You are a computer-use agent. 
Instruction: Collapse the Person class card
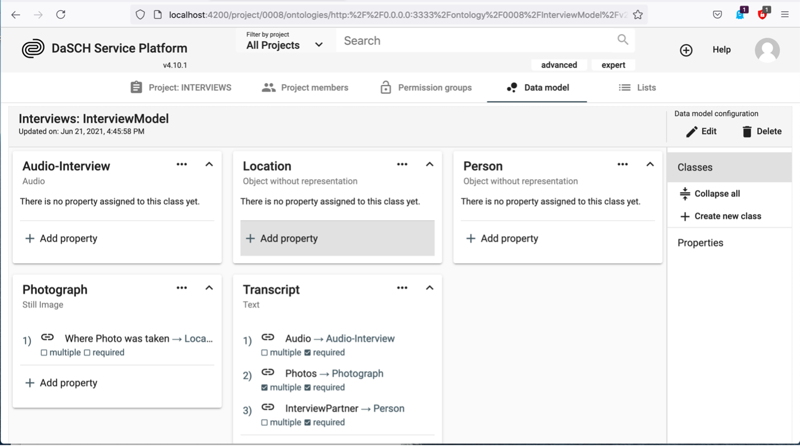click(x=650, y=164)
